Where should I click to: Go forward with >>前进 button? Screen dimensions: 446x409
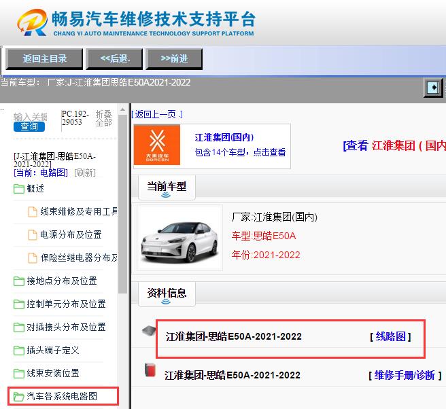point(174,59)
